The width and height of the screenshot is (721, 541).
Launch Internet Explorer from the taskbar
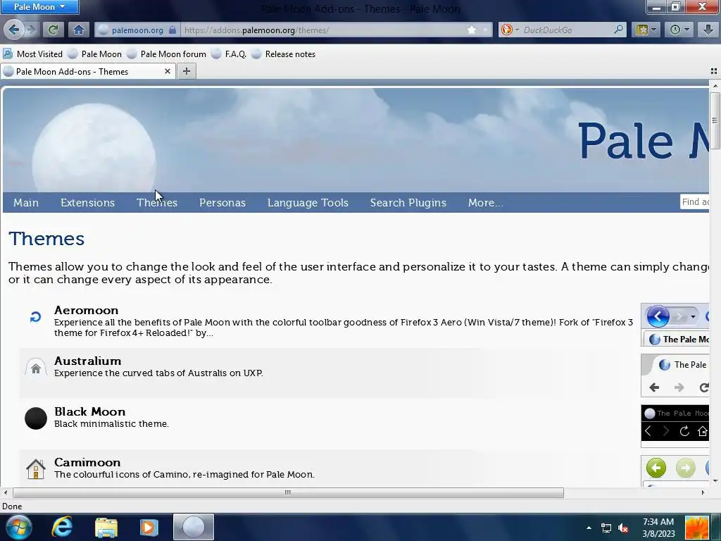click(x=62, y=527)
